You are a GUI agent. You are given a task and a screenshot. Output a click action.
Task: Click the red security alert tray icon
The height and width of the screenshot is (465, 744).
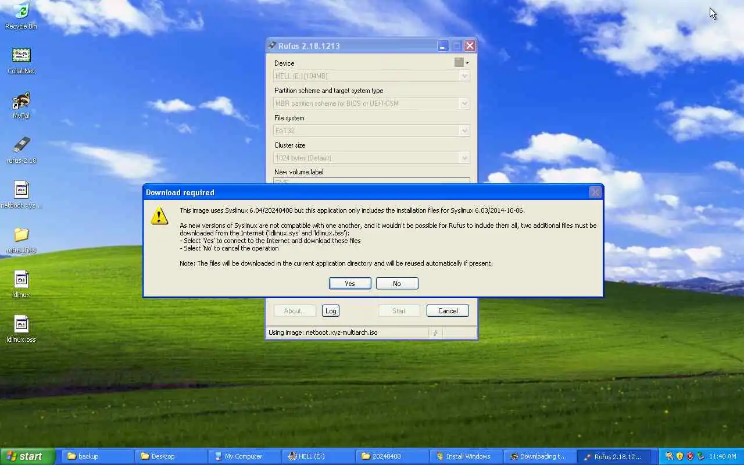pos(690,456)
